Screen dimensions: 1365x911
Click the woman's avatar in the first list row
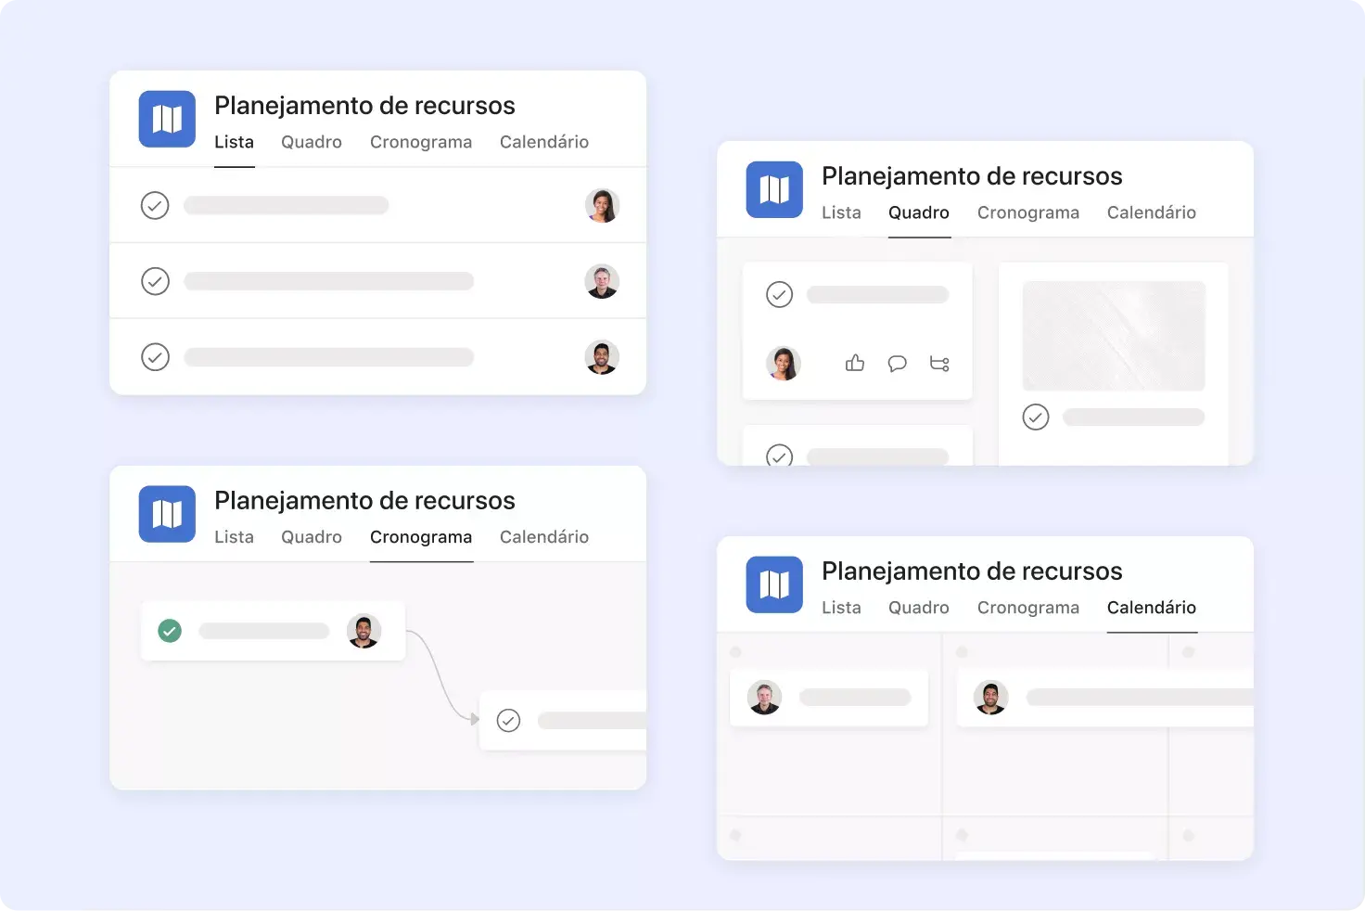pos(602,205)
